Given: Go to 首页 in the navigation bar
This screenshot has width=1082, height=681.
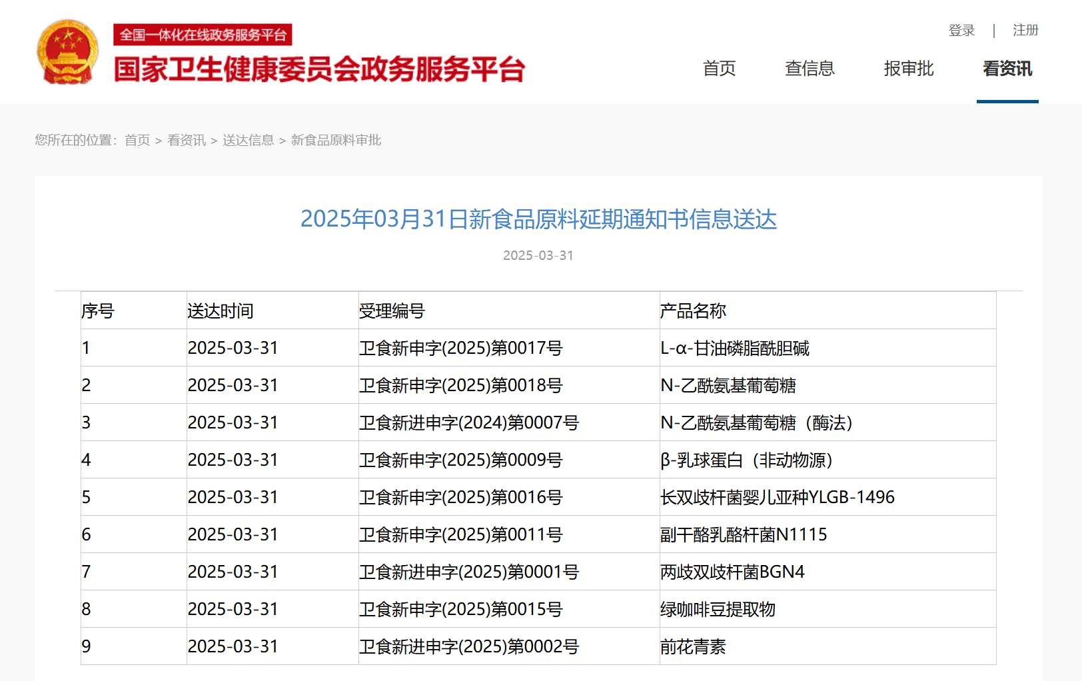Looking at the screenshot, I should [719, 69].
